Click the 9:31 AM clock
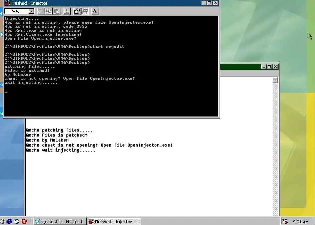315x225 pixels. click(x=301, y=222)
